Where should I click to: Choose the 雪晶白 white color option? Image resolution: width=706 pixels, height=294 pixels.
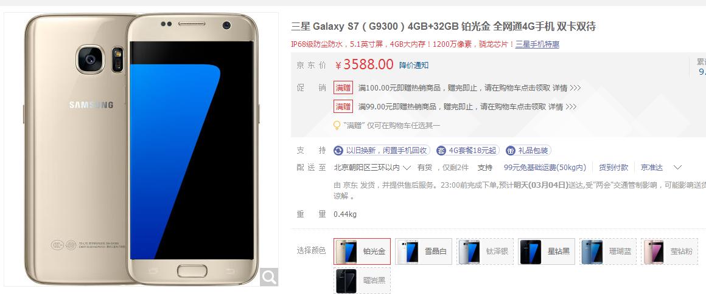click(x=424, y=251)
